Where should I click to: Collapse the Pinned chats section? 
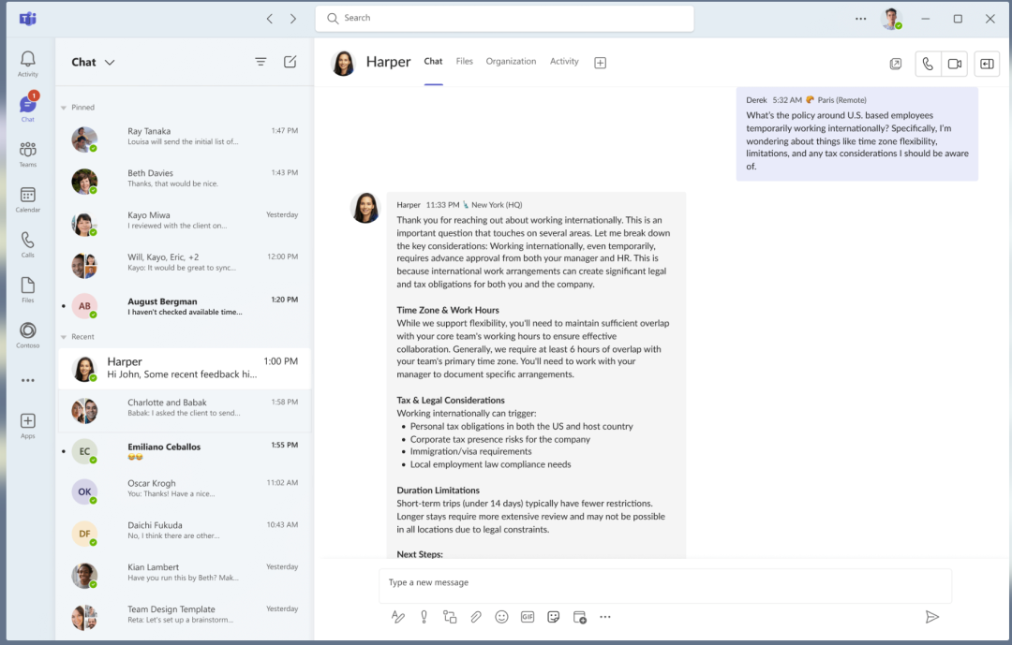pos(64,108)
